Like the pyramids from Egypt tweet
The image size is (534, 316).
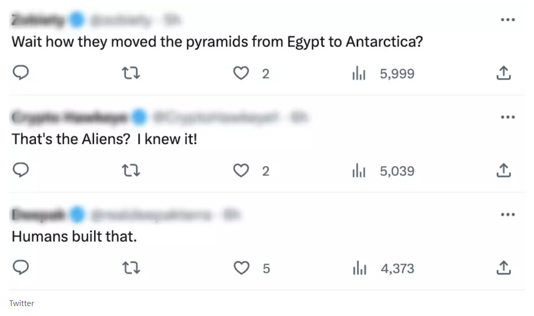[241, 73]
